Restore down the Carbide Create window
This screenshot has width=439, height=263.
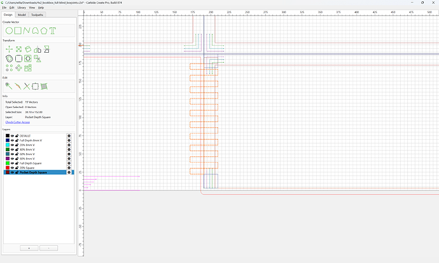pyautogui.click(x=422, y=3)
